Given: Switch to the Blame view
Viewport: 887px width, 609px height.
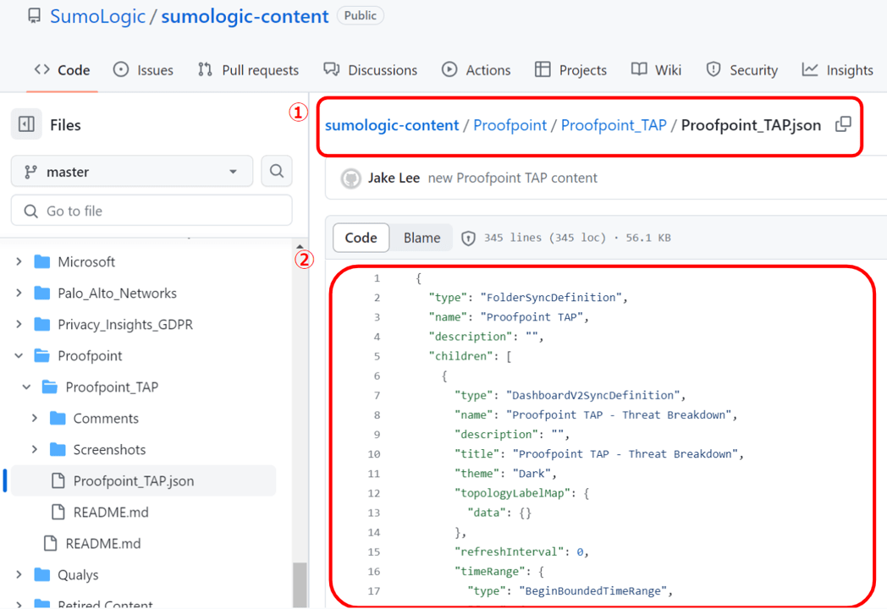Looking at the screenshot, I should coord(421,238).
